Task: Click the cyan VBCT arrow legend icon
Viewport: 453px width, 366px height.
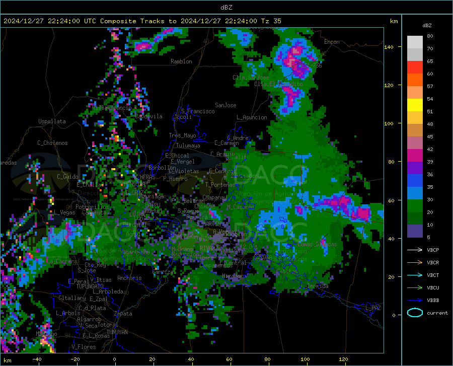Action: coord(415,275)
